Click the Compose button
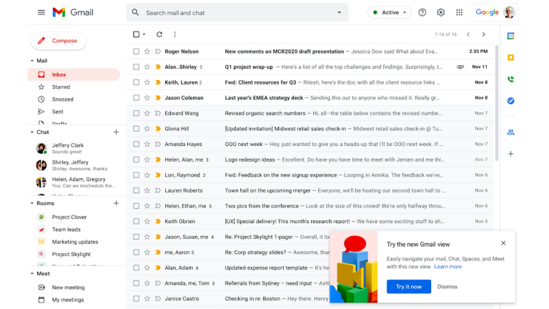This screenshot has height=309, width=549. [x=59, y=41]
